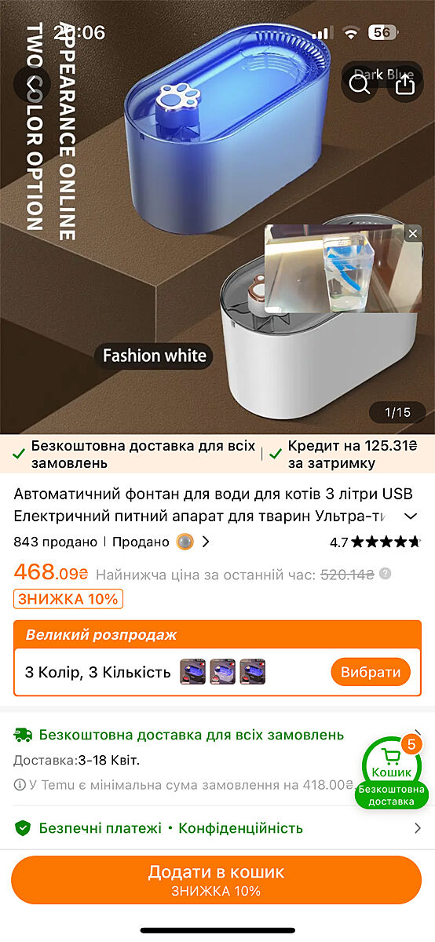This screenshot has height=942, width=435.
Task: Expand Безпечні платежі row chevron
Action: pos(418,828)
